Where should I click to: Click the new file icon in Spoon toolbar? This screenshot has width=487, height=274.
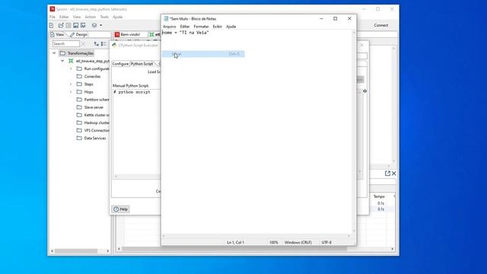[x=52, y=25]
